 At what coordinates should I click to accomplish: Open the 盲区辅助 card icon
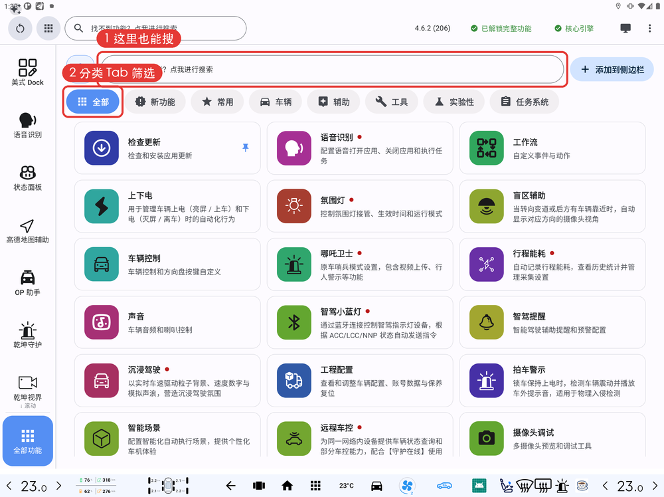point(487,207)
